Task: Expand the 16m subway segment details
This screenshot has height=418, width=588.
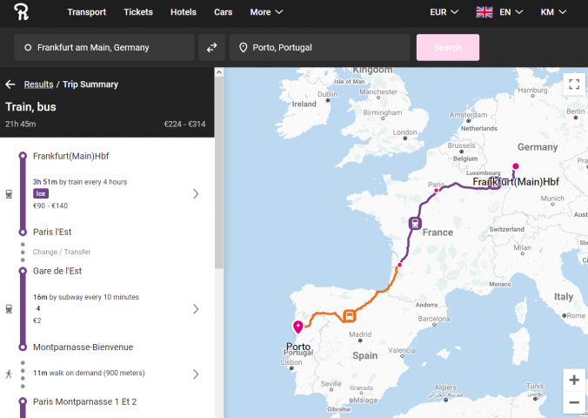Action: pyautogui.click(x=196, y=308)
